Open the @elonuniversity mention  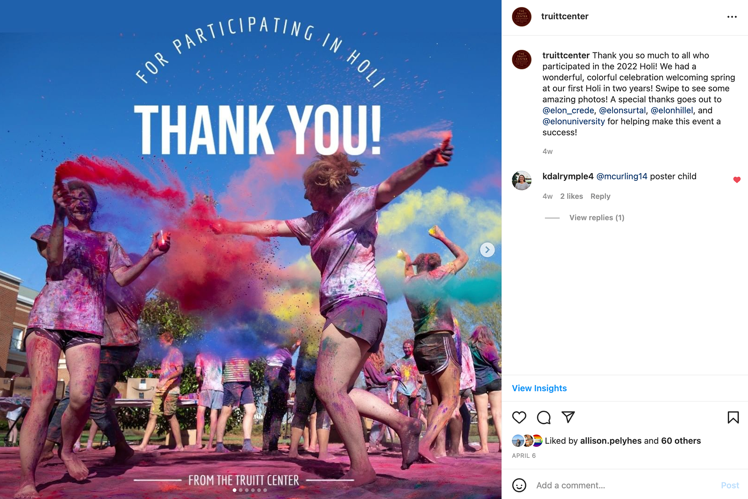(573, 121)
